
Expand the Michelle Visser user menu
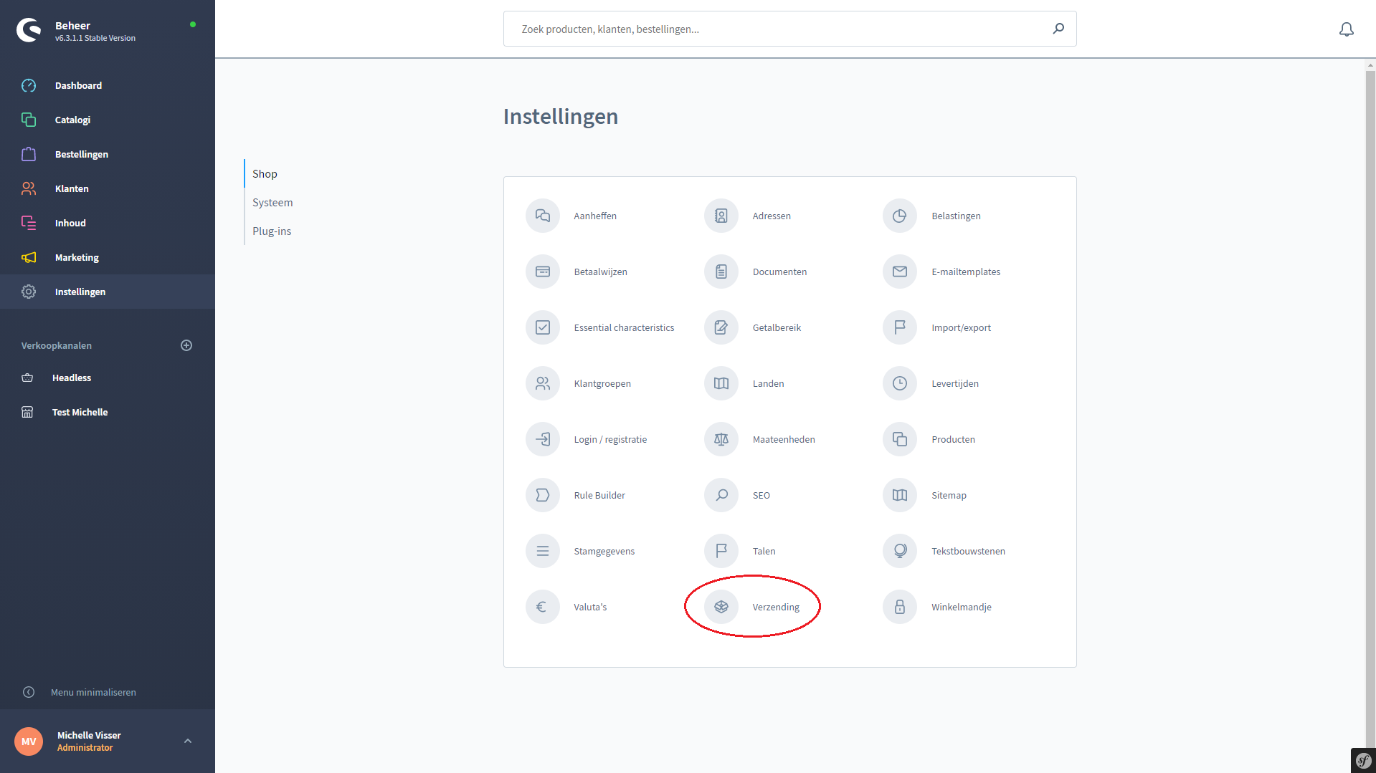pyautogui.click(x=188, y=741)
